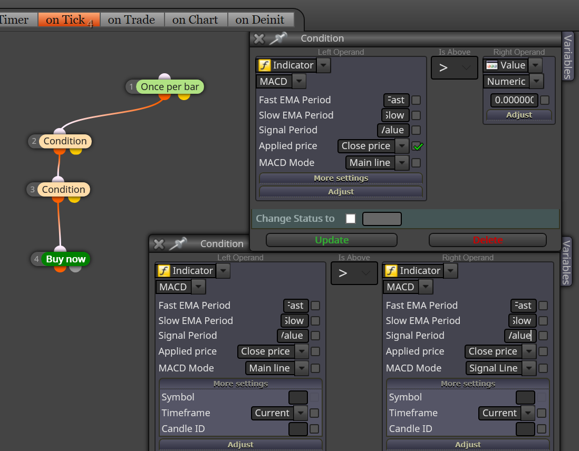The image size is (579, 451).
Task: Open the Signal Line MACD Mode dropdown
Action: (529, 368)
